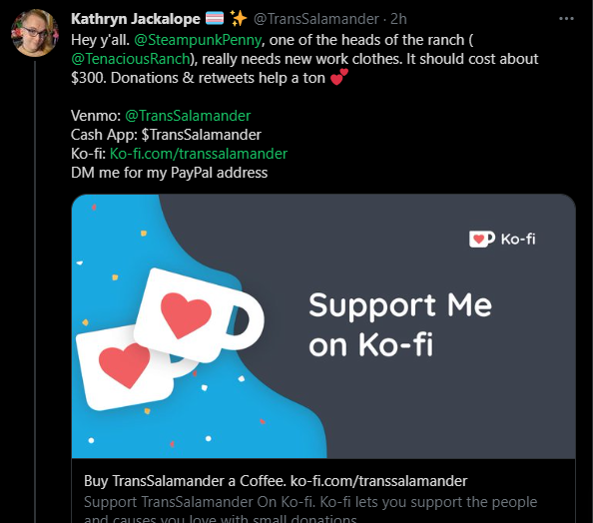Click the Ko-fi cup logo in the card
593x523 pixels.
tap(482, 239)
